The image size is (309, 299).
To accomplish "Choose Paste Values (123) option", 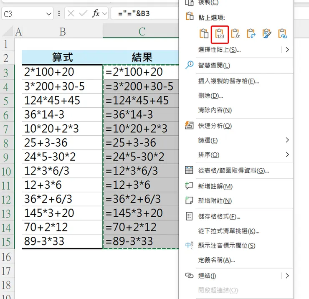I will pyautogui.click(x=220, y=34).
